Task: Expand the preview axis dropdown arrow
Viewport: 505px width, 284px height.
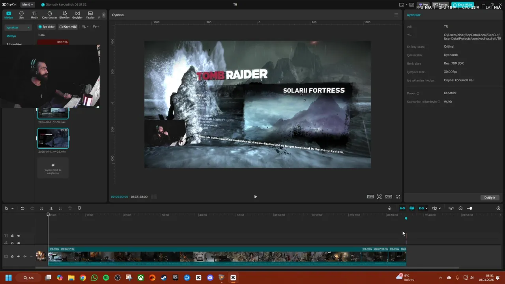Action: pos(440,208)
